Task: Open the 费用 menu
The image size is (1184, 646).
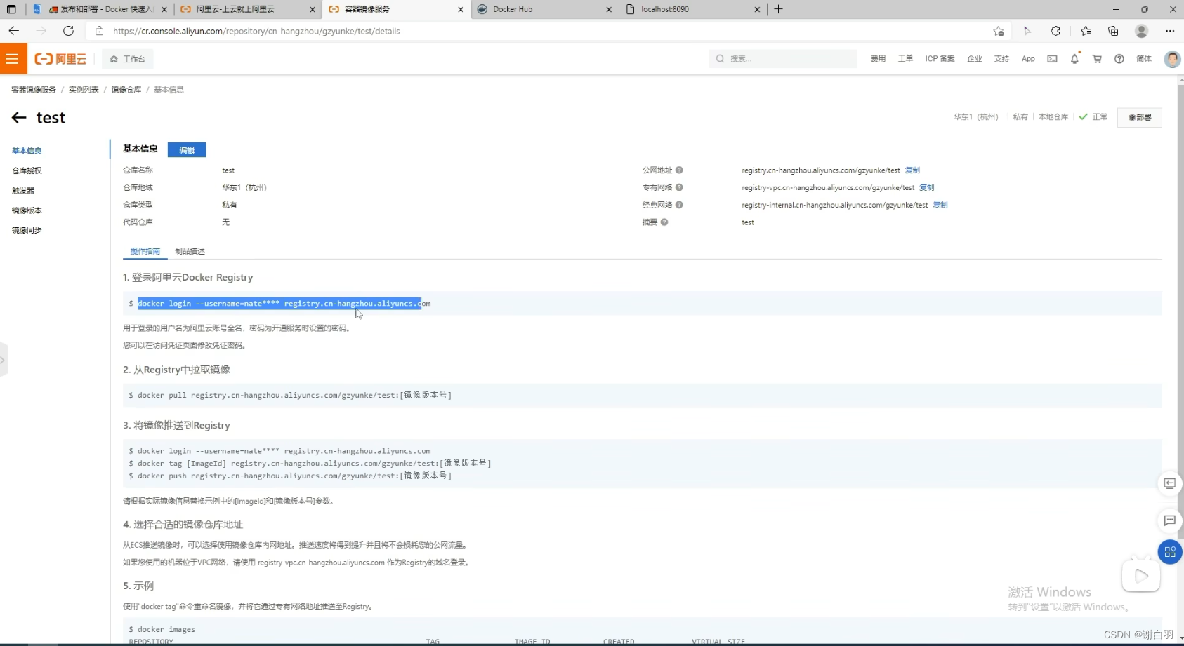Action: click(878, 59)
